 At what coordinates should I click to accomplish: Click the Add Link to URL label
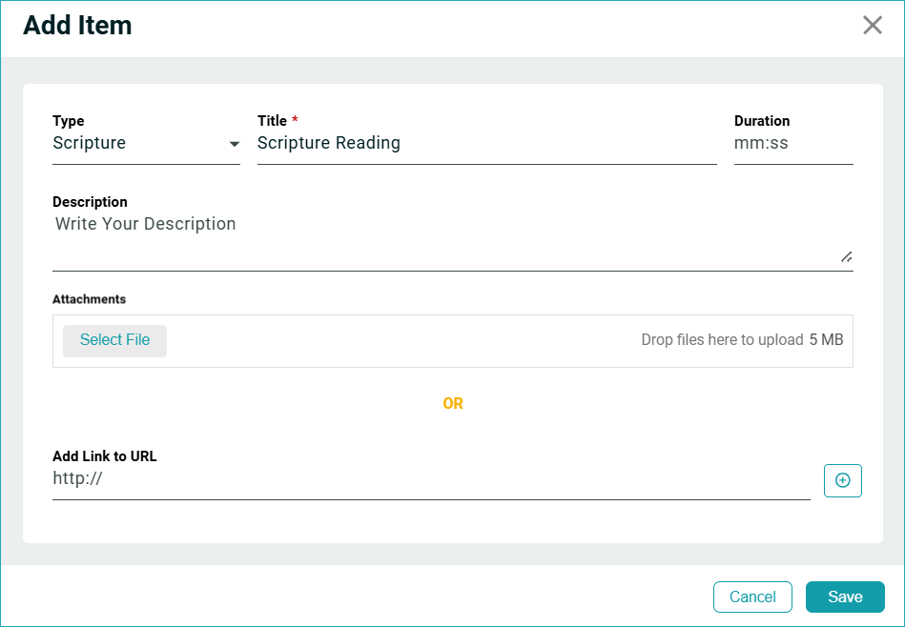[105, 456]
